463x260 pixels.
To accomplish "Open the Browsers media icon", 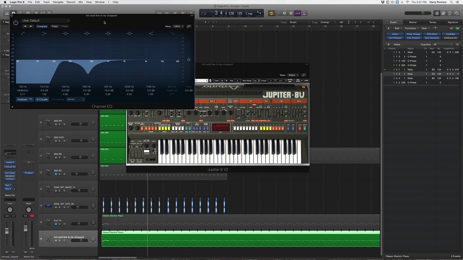I will (457, 13).
